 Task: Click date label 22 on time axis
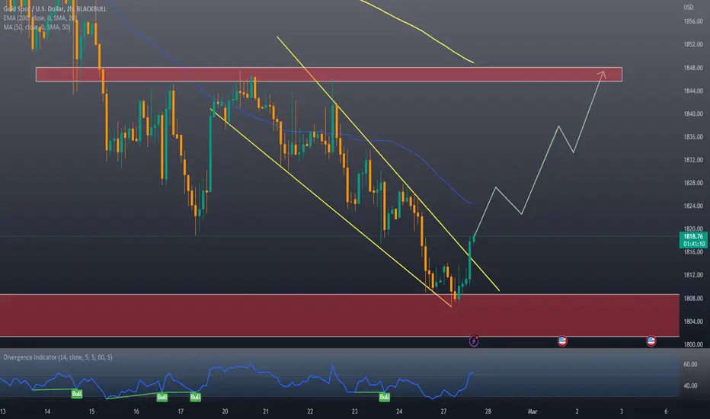point(310,411)
